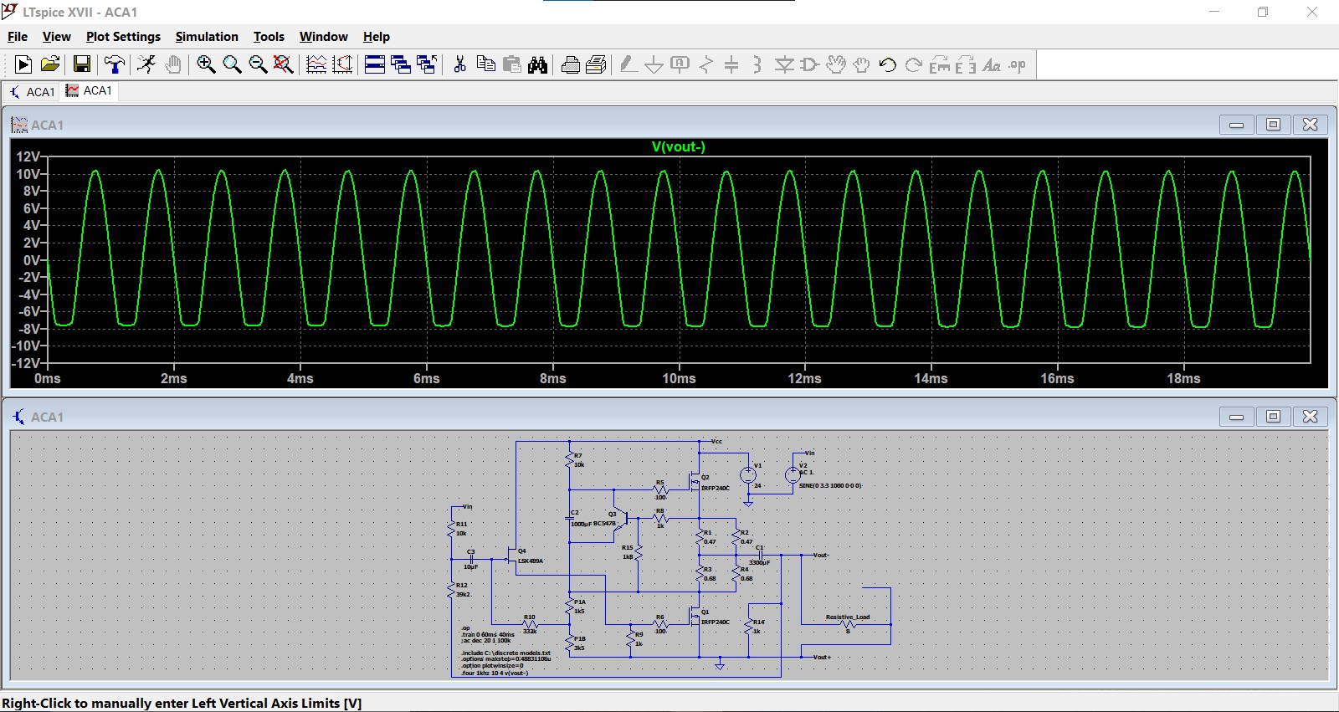Select the Place Ground symbol tool
Screen dimensions: 1339x712
pyautogui.click(x=654, y=64)
